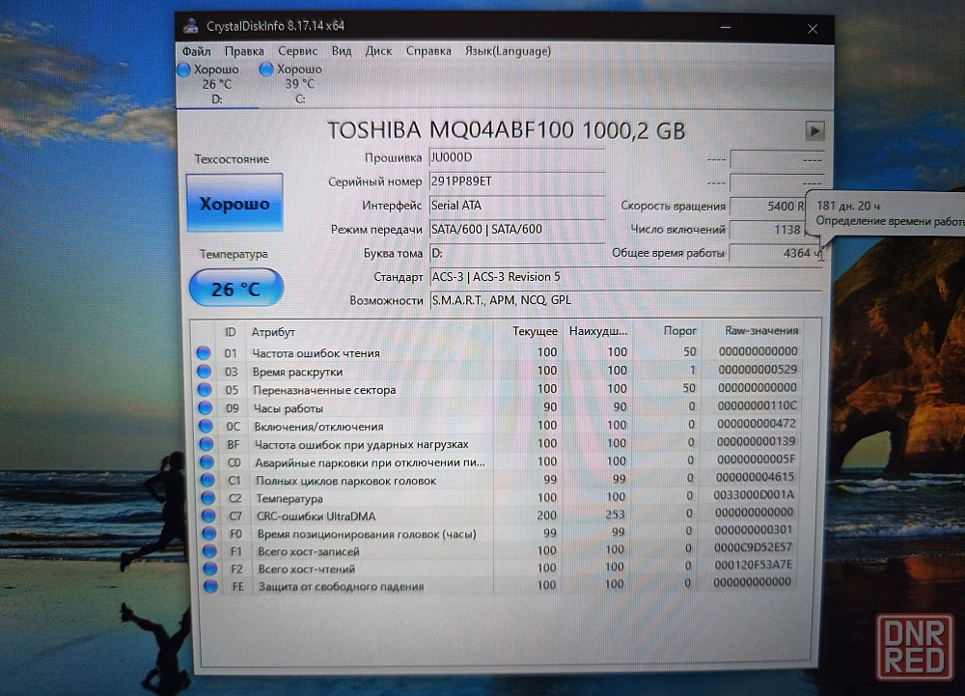Open the Диск menu
The image size is (965, 696).
click(378, 51)
